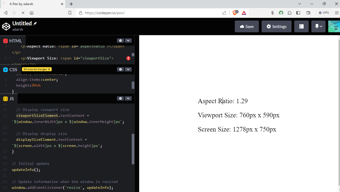The height and width of the screenshot is (192, 340).
Task: Select the A Pen by adarsh tab
Action: pos(32,4)
